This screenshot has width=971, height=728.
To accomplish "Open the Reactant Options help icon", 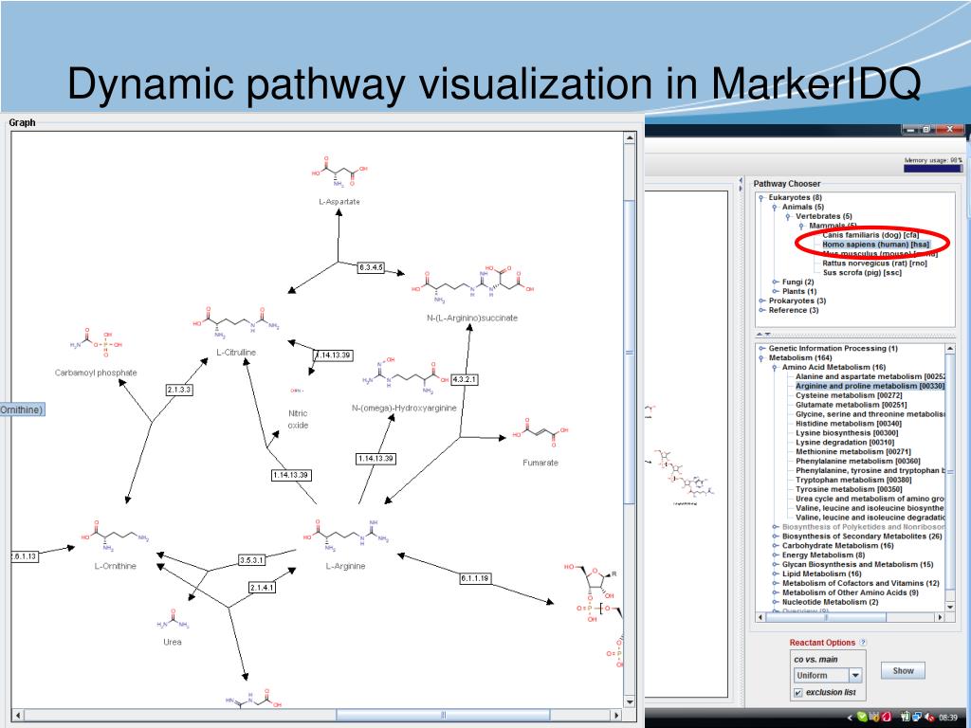I will (x=863, y=643).
